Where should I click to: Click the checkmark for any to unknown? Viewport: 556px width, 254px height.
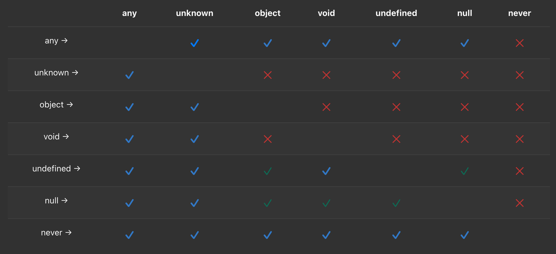point(195,43)
